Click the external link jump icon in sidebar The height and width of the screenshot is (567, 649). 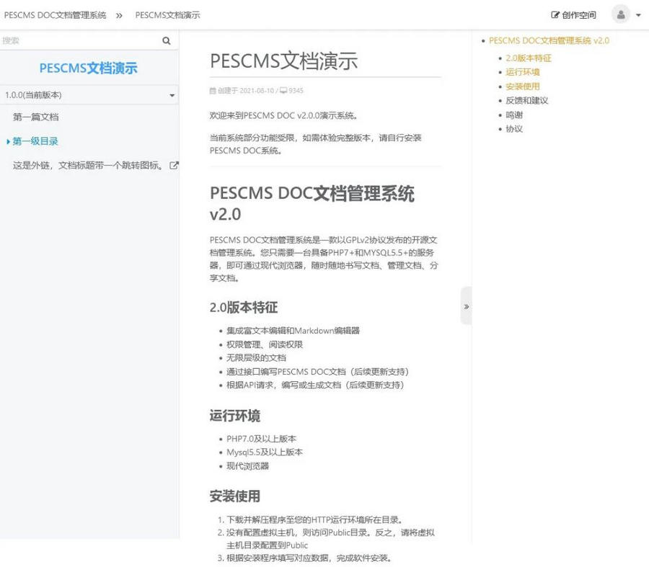click(172, 165)
